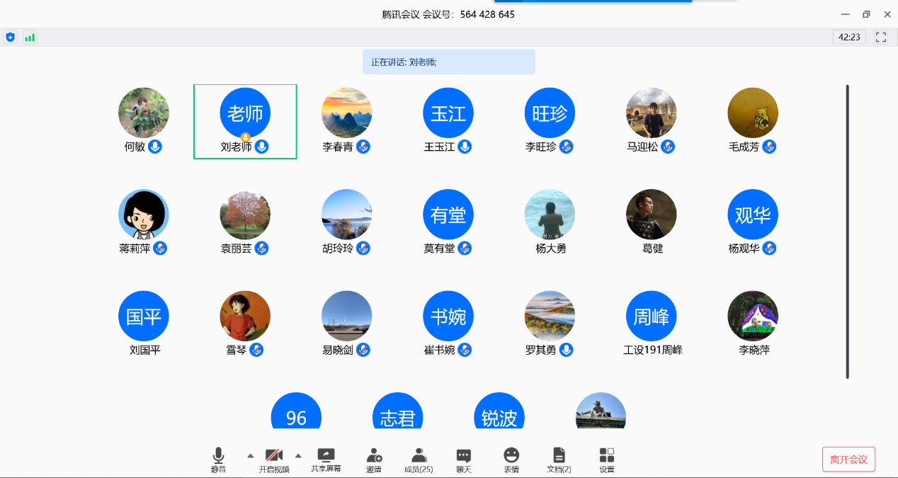The image size is (898, 478).
Task: Click 毛成芳's bear avatar
Action: pos(753,113)
